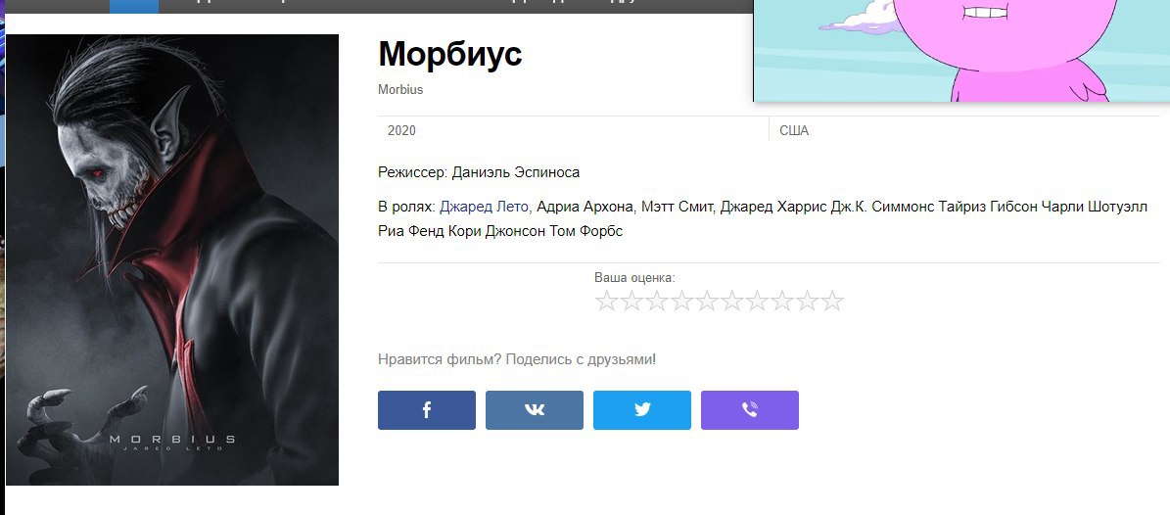Select the cast name Том Форбс
This screenshot has height=515, width=1170.
coord(585,231)
